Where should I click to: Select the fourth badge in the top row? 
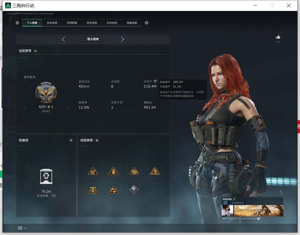[155, 171]
